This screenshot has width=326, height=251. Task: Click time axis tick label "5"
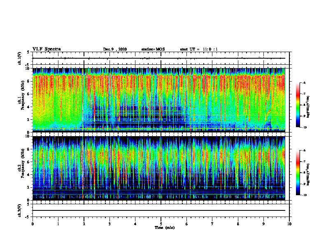161,224
